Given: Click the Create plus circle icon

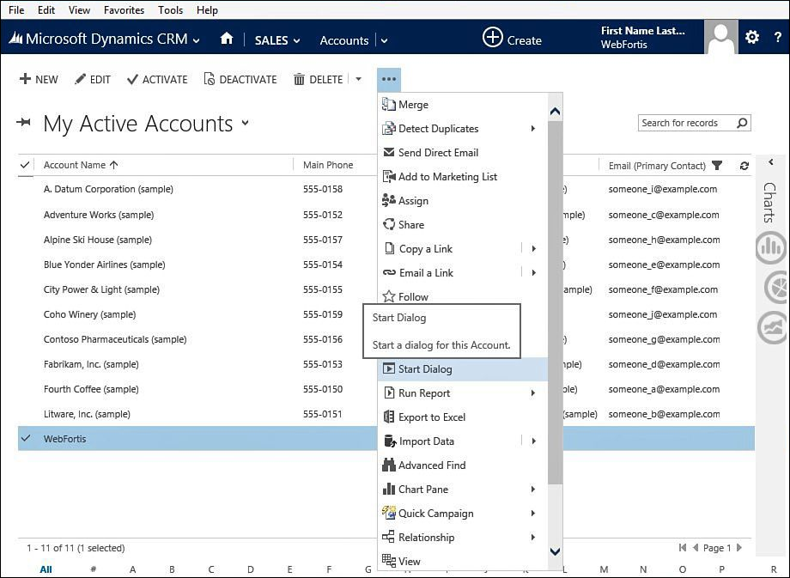Looking at the screenshot, I should [492, 37].
